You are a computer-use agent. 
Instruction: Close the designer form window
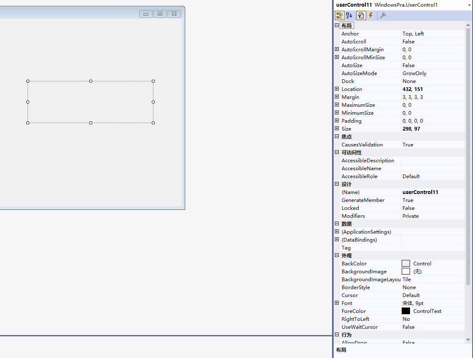pos(174,14)
